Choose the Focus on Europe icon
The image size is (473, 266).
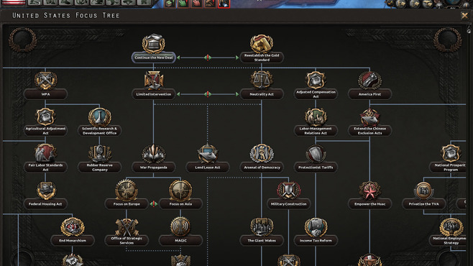pyautogui.click(x=127, y=190)
